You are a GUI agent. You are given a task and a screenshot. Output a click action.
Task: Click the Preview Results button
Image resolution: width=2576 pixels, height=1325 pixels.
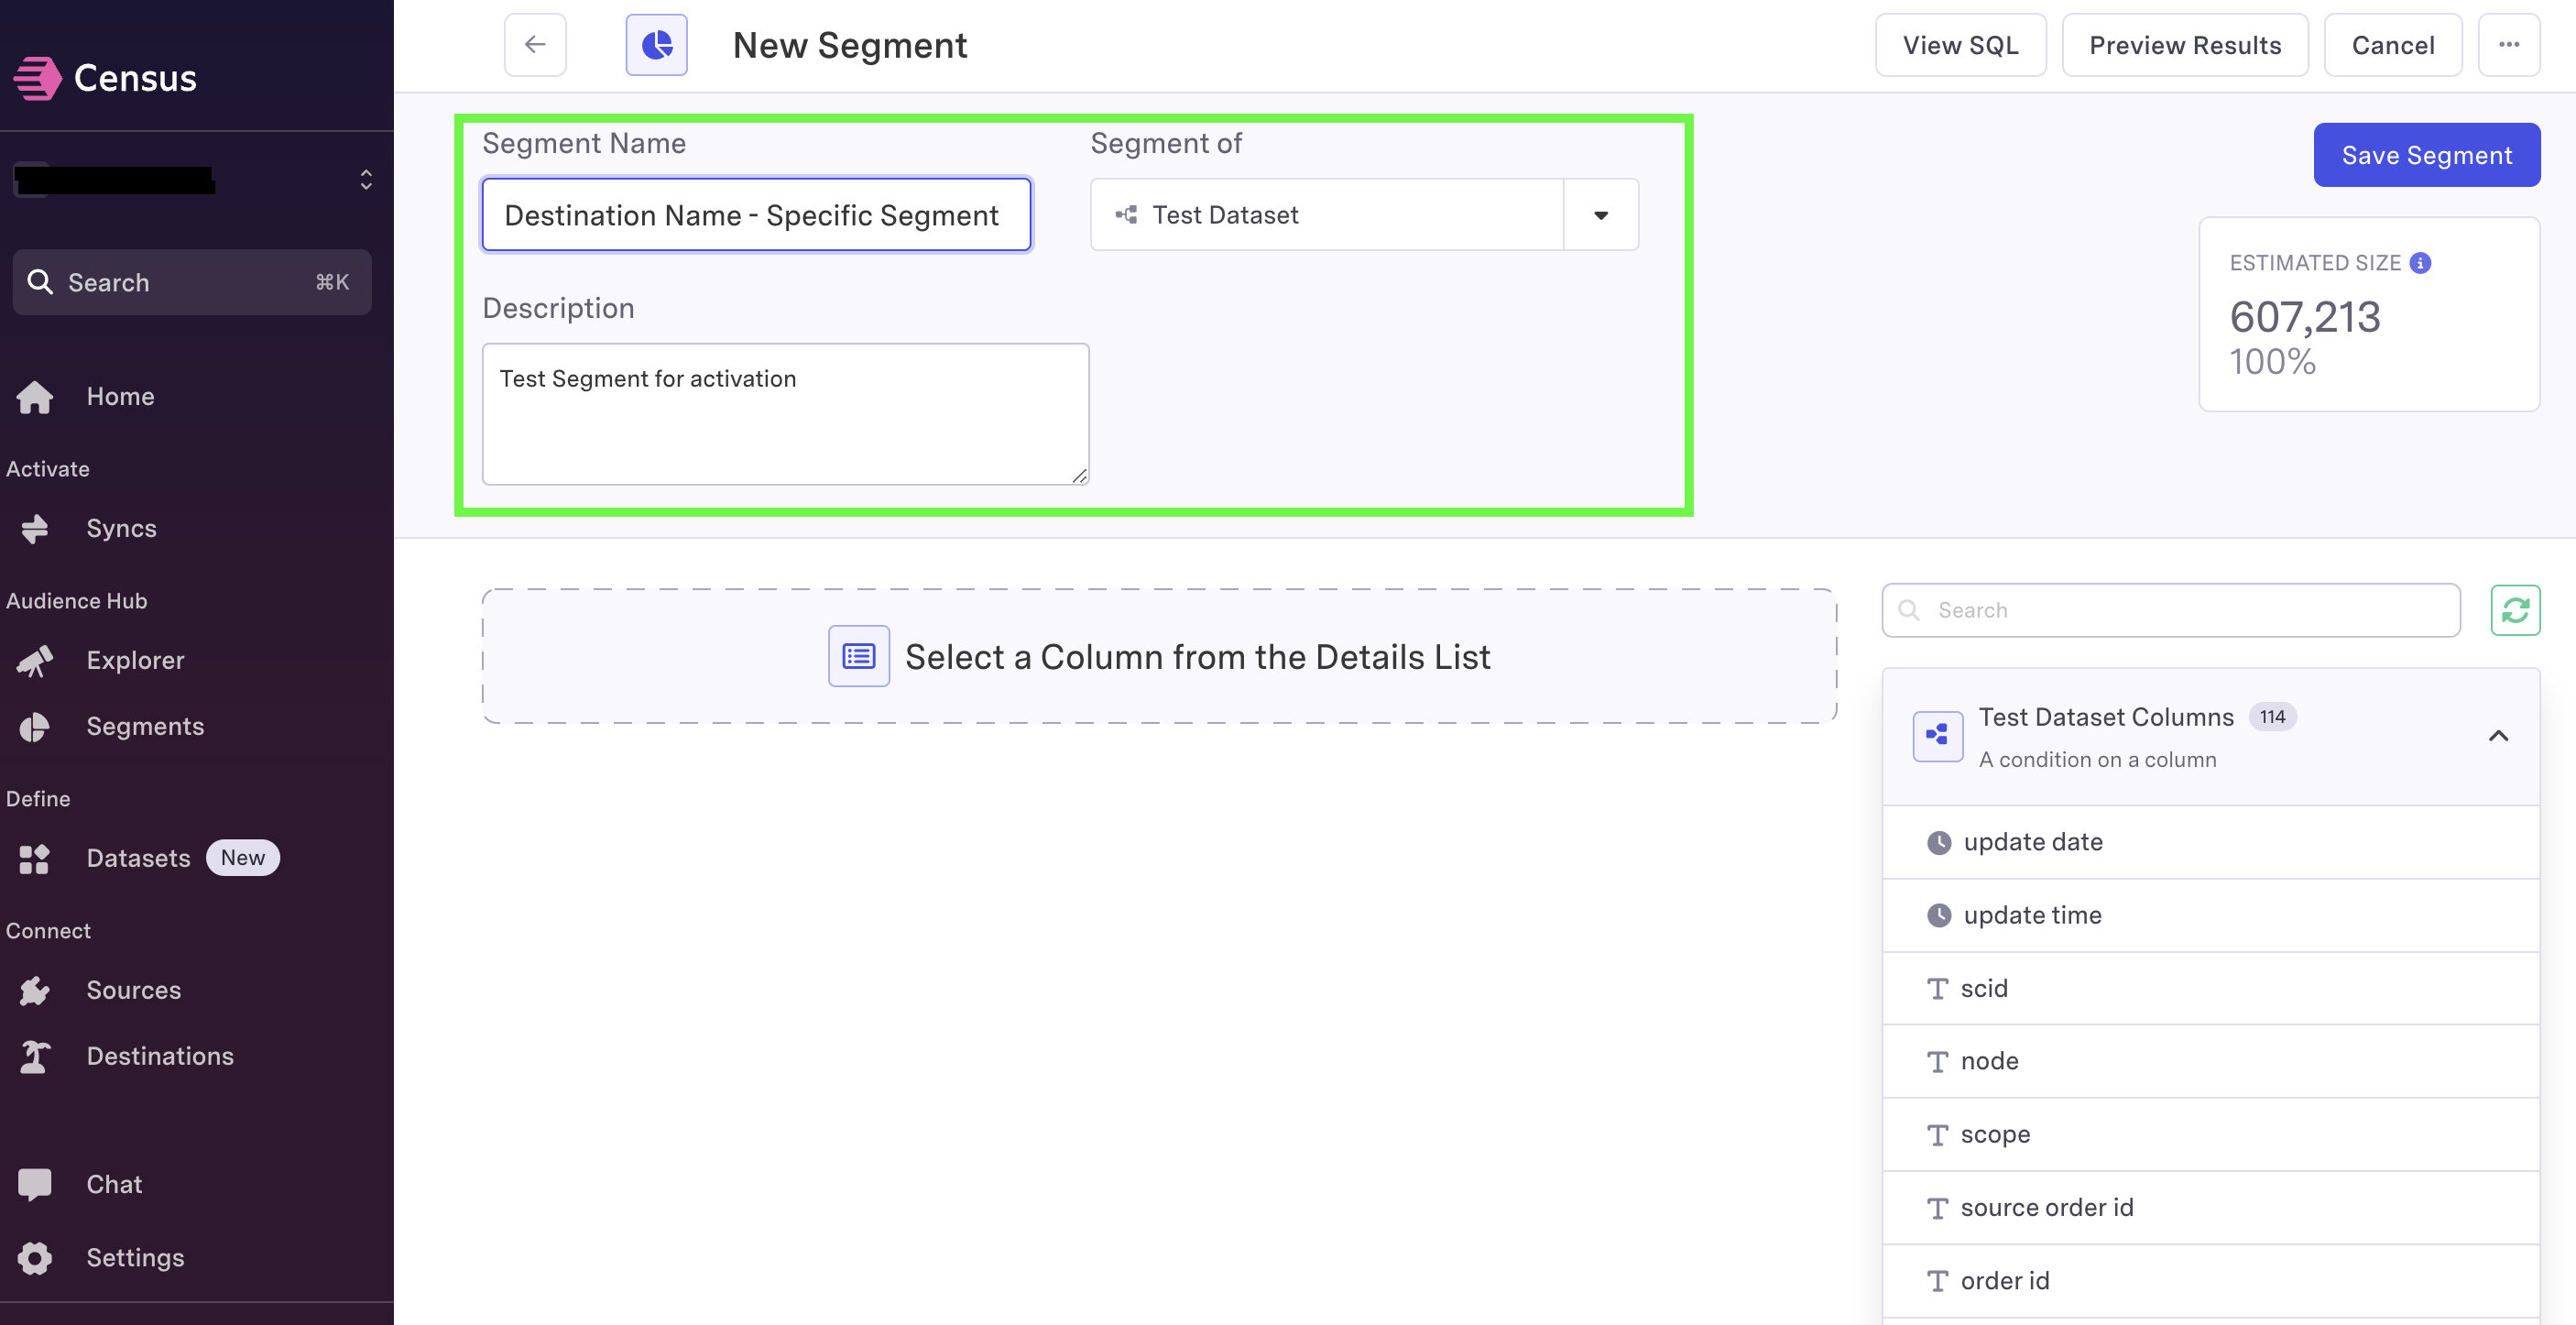pyautogui.click(x=2185, y=44)
